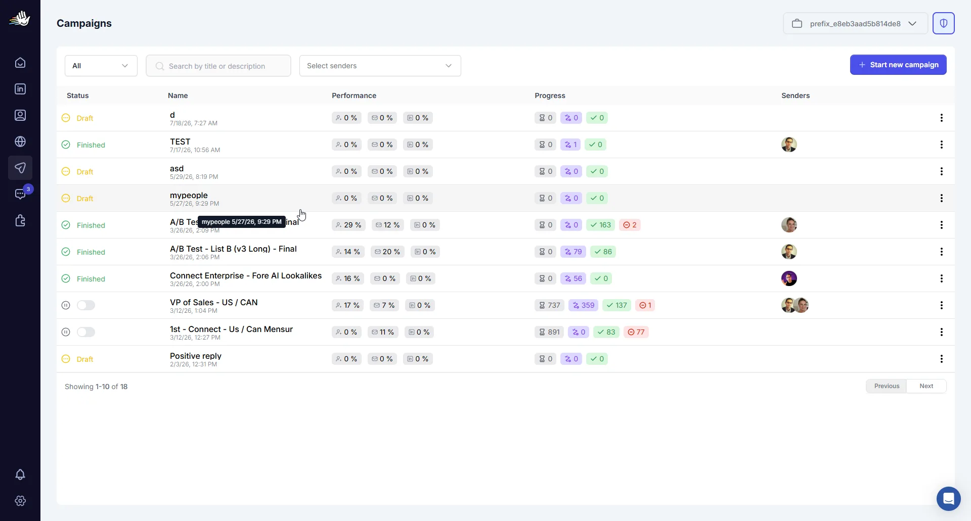Click the search by title or description field
This screenshot has width=971, height=521.
coord(218,66)
